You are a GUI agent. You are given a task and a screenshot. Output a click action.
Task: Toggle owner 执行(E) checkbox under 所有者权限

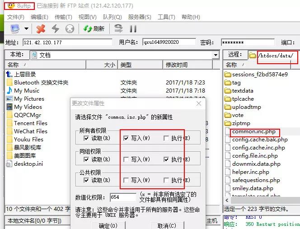pos(166,138)
